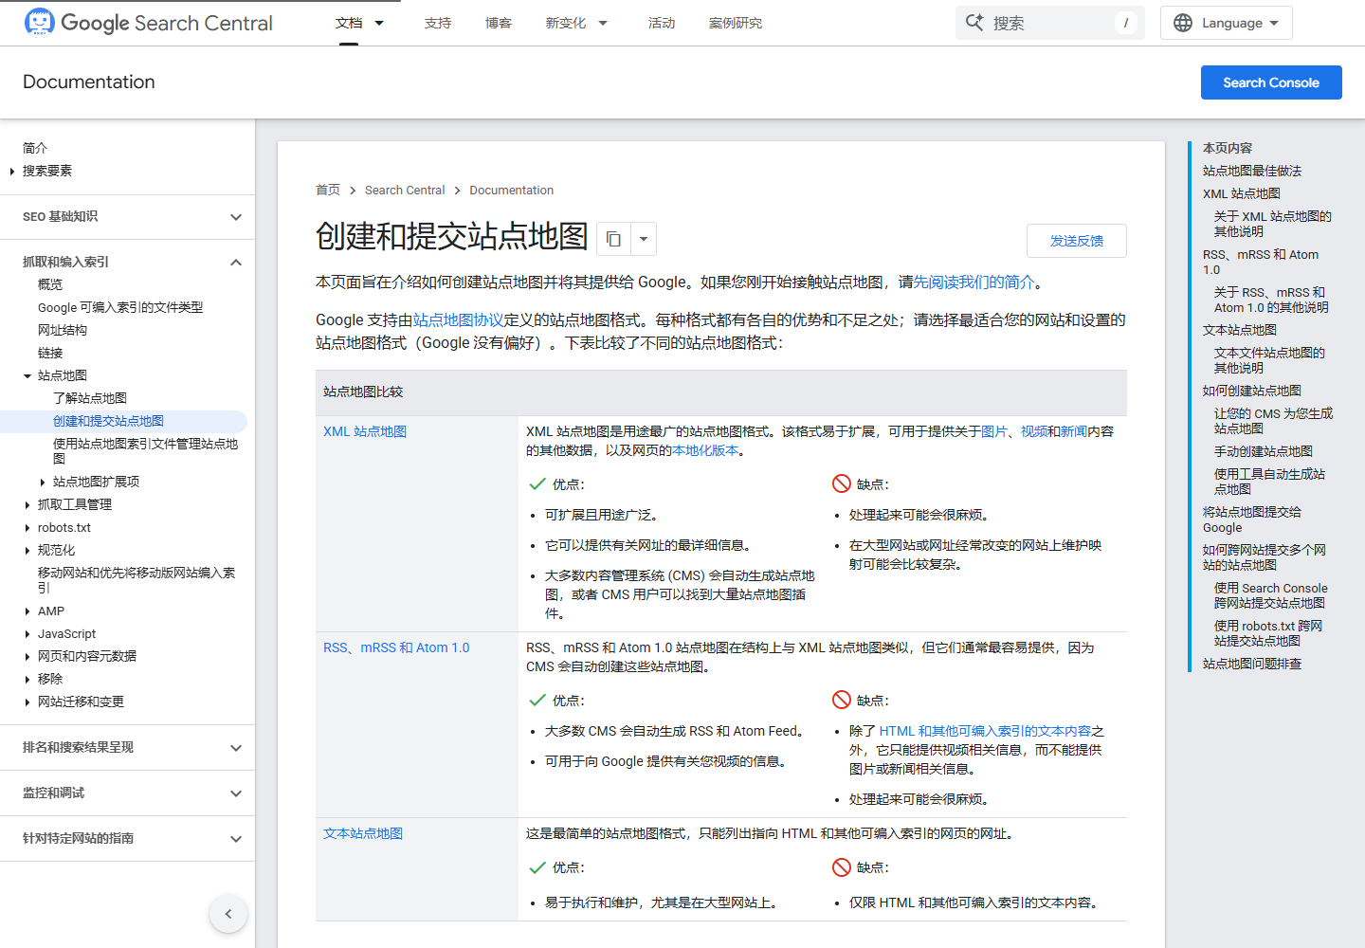Click the RSS、mRSS 和 Atom 1.0 table link
This screenshot has width=1365, height=948.
pyautogui.click(x=396, y=647)
